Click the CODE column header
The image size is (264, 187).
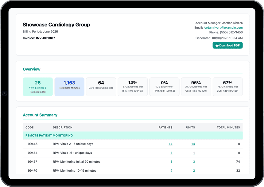tap(29, 127)
